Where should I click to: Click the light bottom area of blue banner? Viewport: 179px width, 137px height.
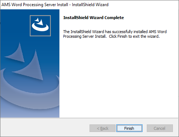click(30, 113)
